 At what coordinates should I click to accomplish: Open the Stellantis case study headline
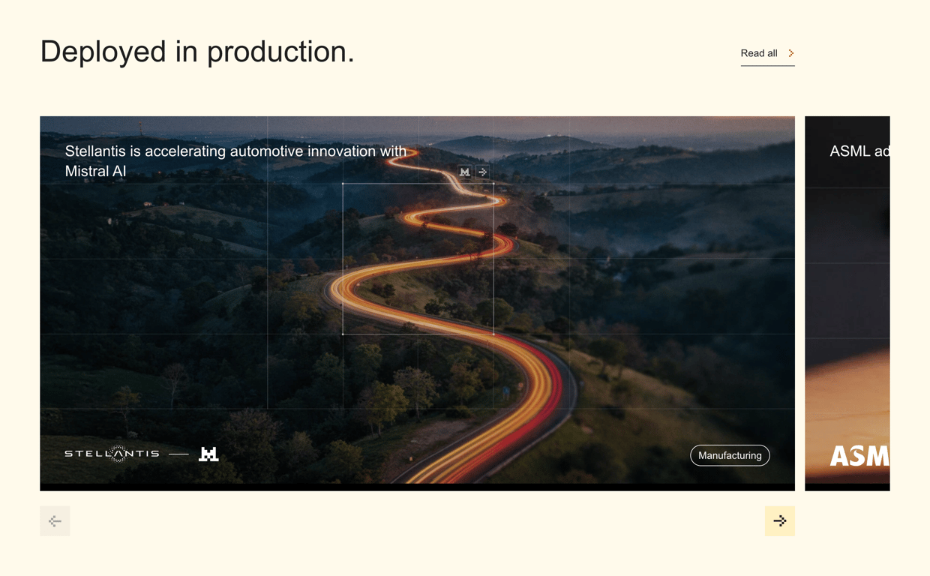235,161
